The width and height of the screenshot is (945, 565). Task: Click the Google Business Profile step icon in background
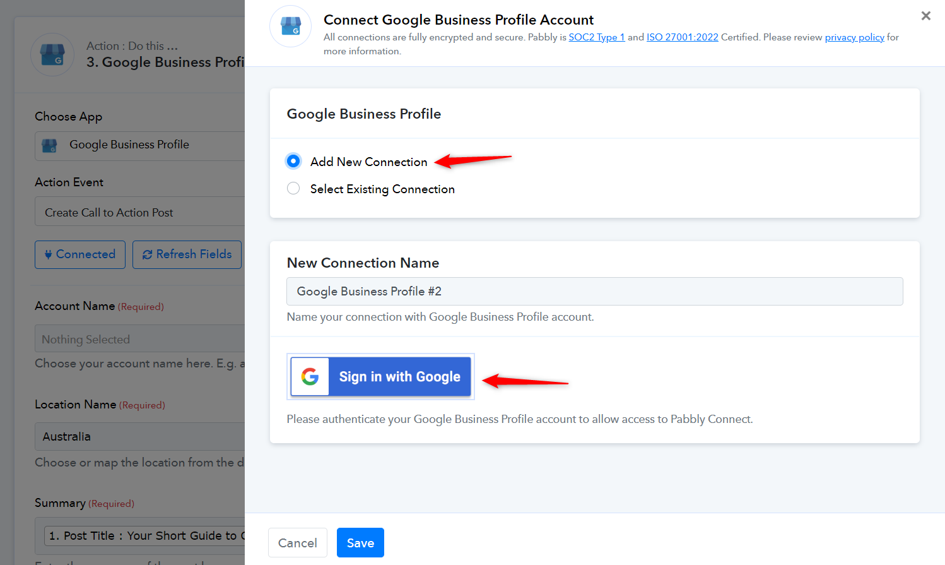tap(52, 55)
